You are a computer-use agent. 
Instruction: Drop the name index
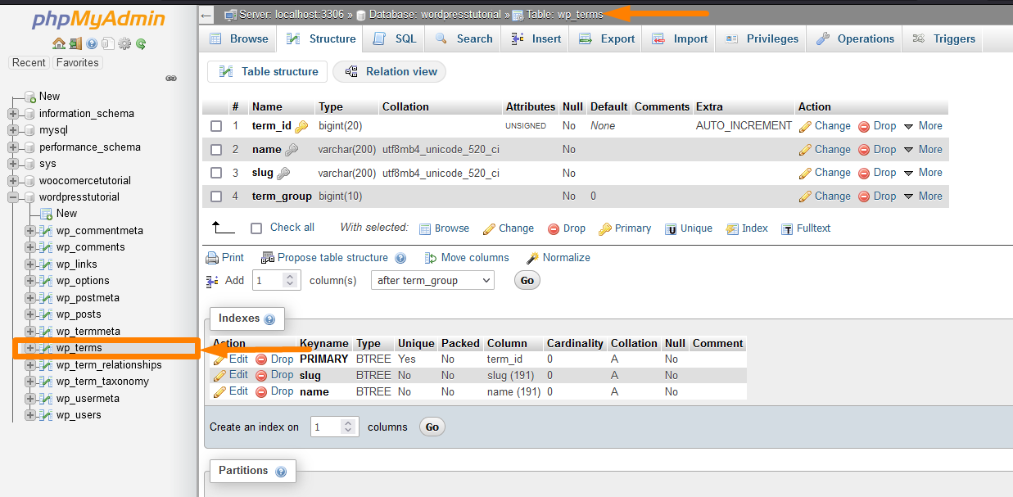274,391
